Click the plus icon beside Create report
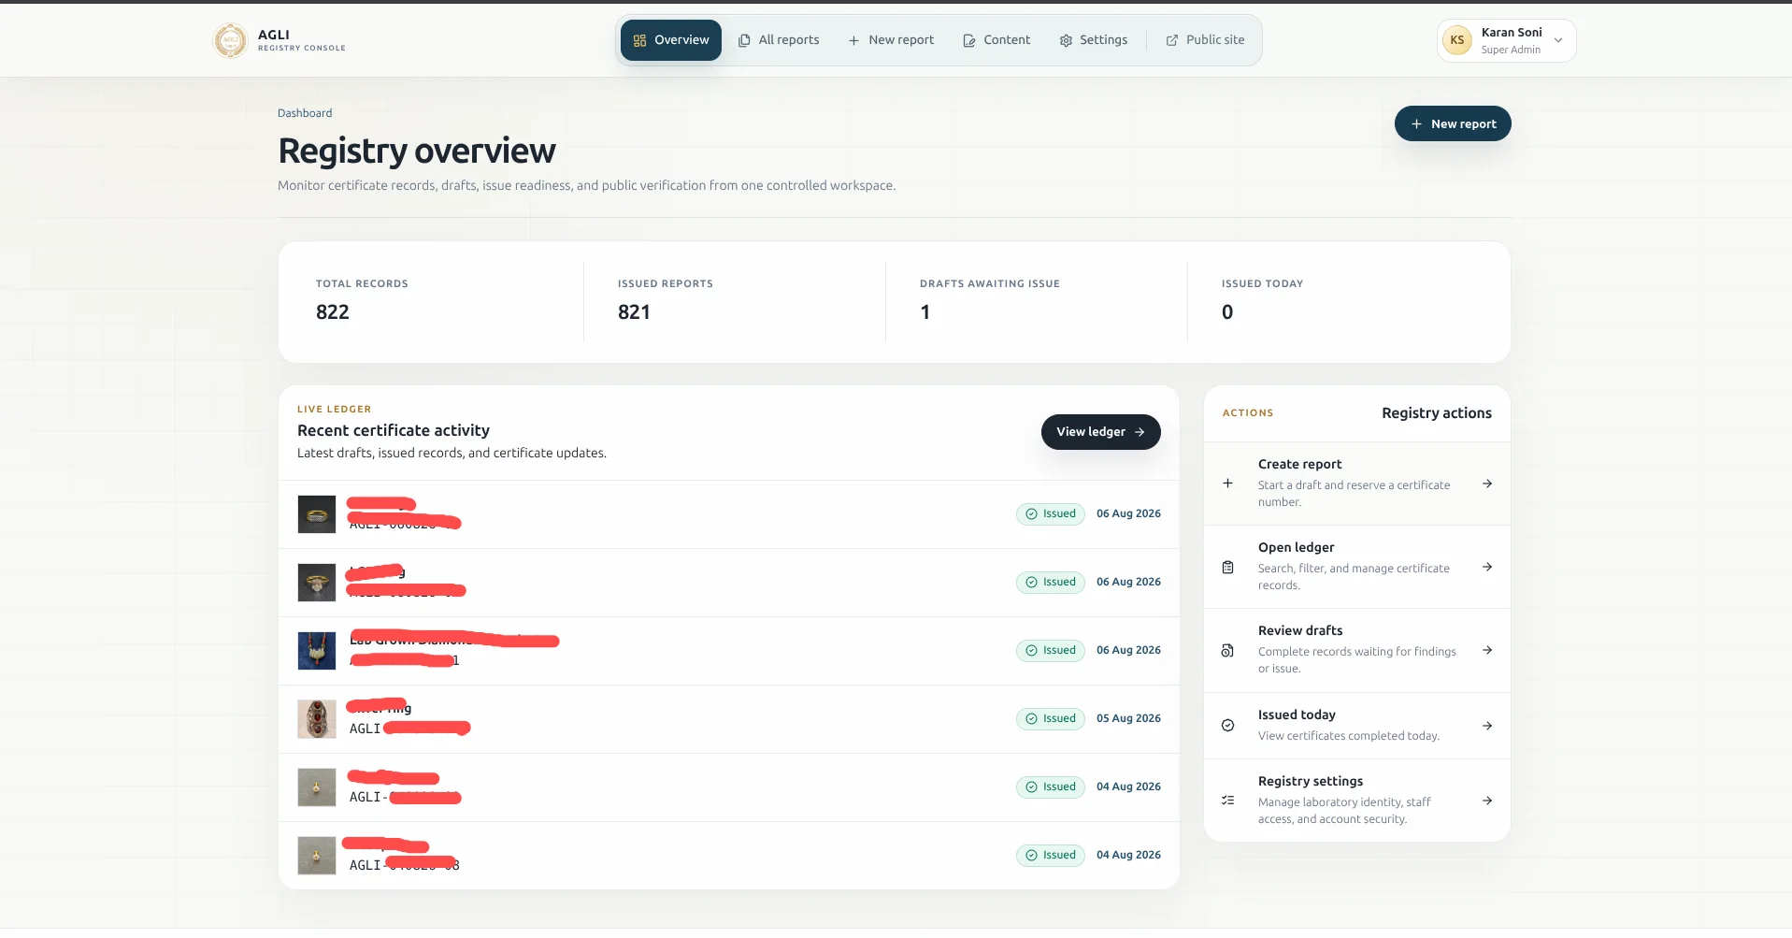 (x=1228, y=483)
